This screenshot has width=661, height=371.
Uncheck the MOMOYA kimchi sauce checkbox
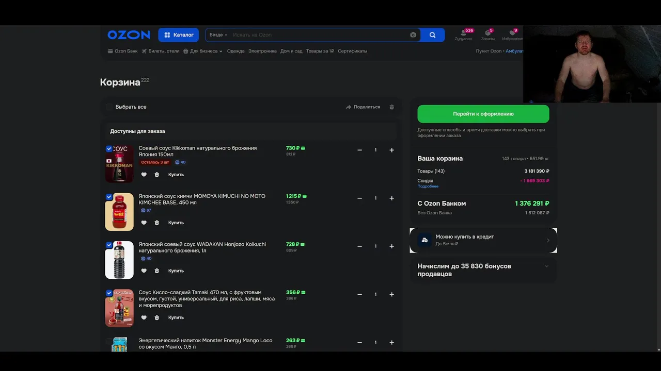pos(109,197)
